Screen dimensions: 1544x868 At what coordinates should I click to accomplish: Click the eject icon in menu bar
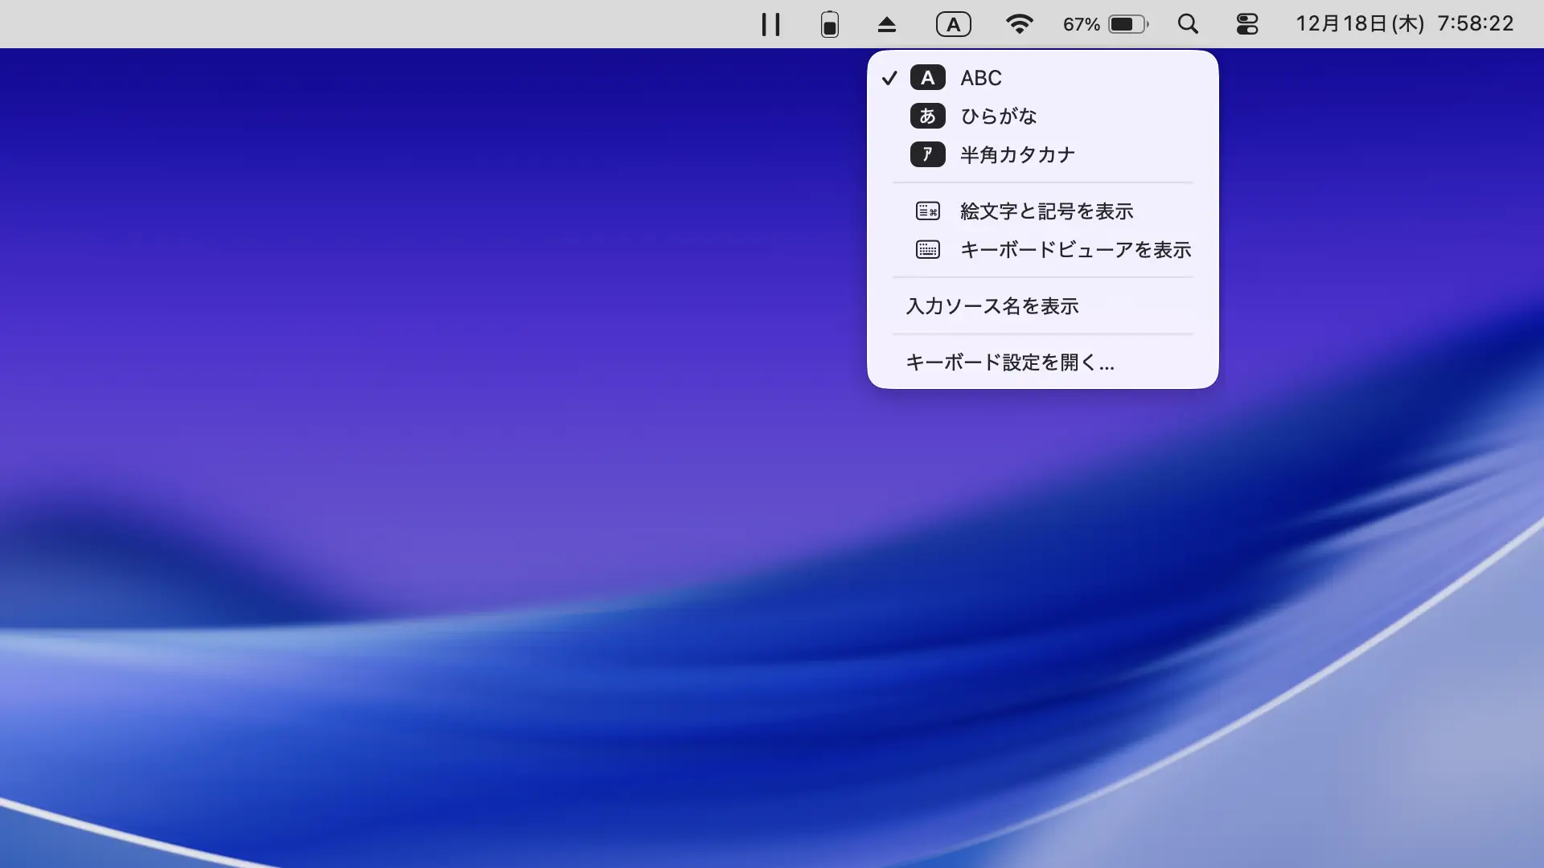point(886,24)
